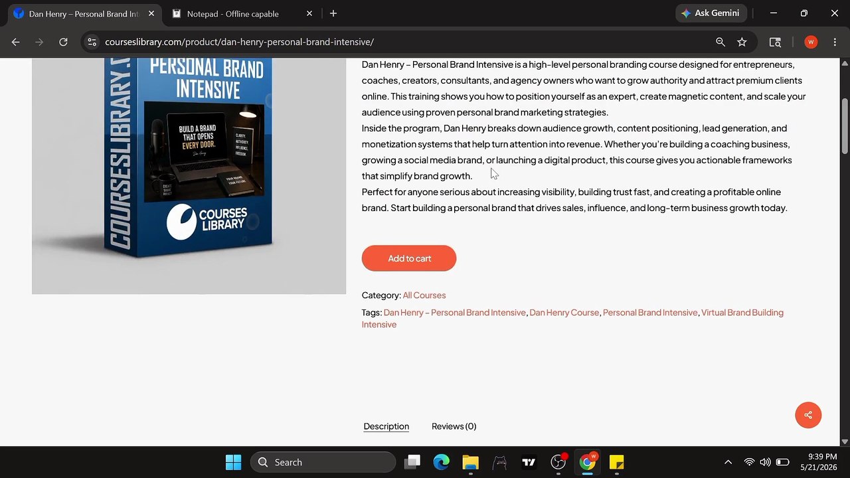
Task: Switch to the Reviews (0) tab
Action: point(454,426)
